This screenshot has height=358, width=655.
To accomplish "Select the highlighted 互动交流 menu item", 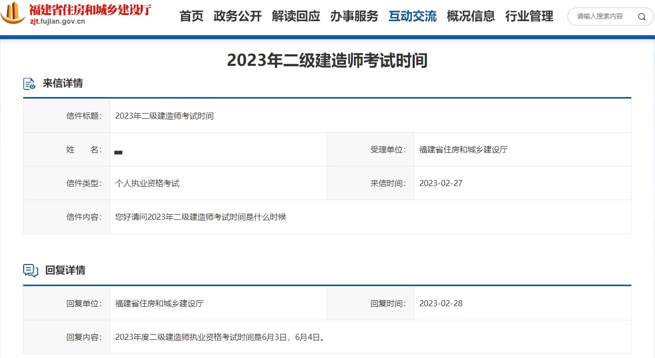I will (412, 17).
